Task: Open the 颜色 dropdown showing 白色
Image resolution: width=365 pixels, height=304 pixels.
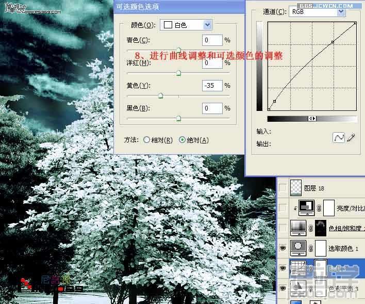Action: 186,25
